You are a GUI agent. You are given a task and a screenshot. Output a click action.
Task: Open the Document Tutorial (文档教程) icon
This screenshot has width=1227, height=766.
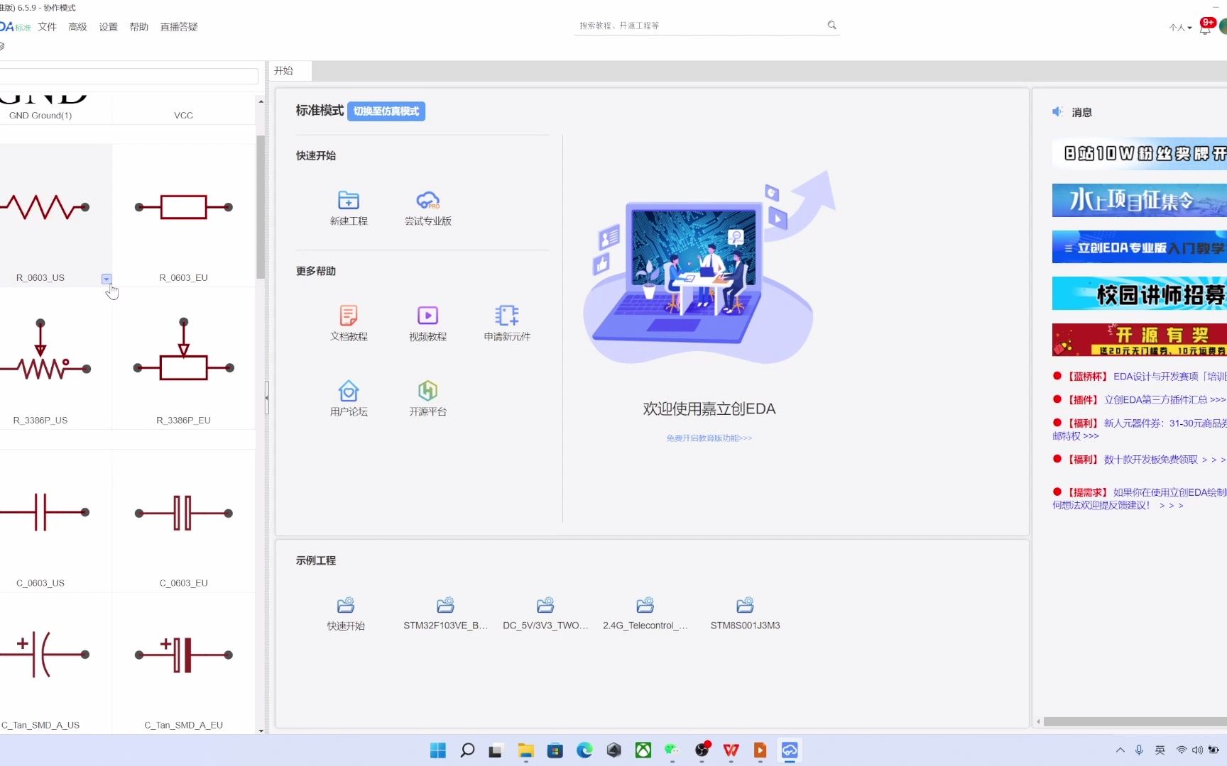coord(349,315)
